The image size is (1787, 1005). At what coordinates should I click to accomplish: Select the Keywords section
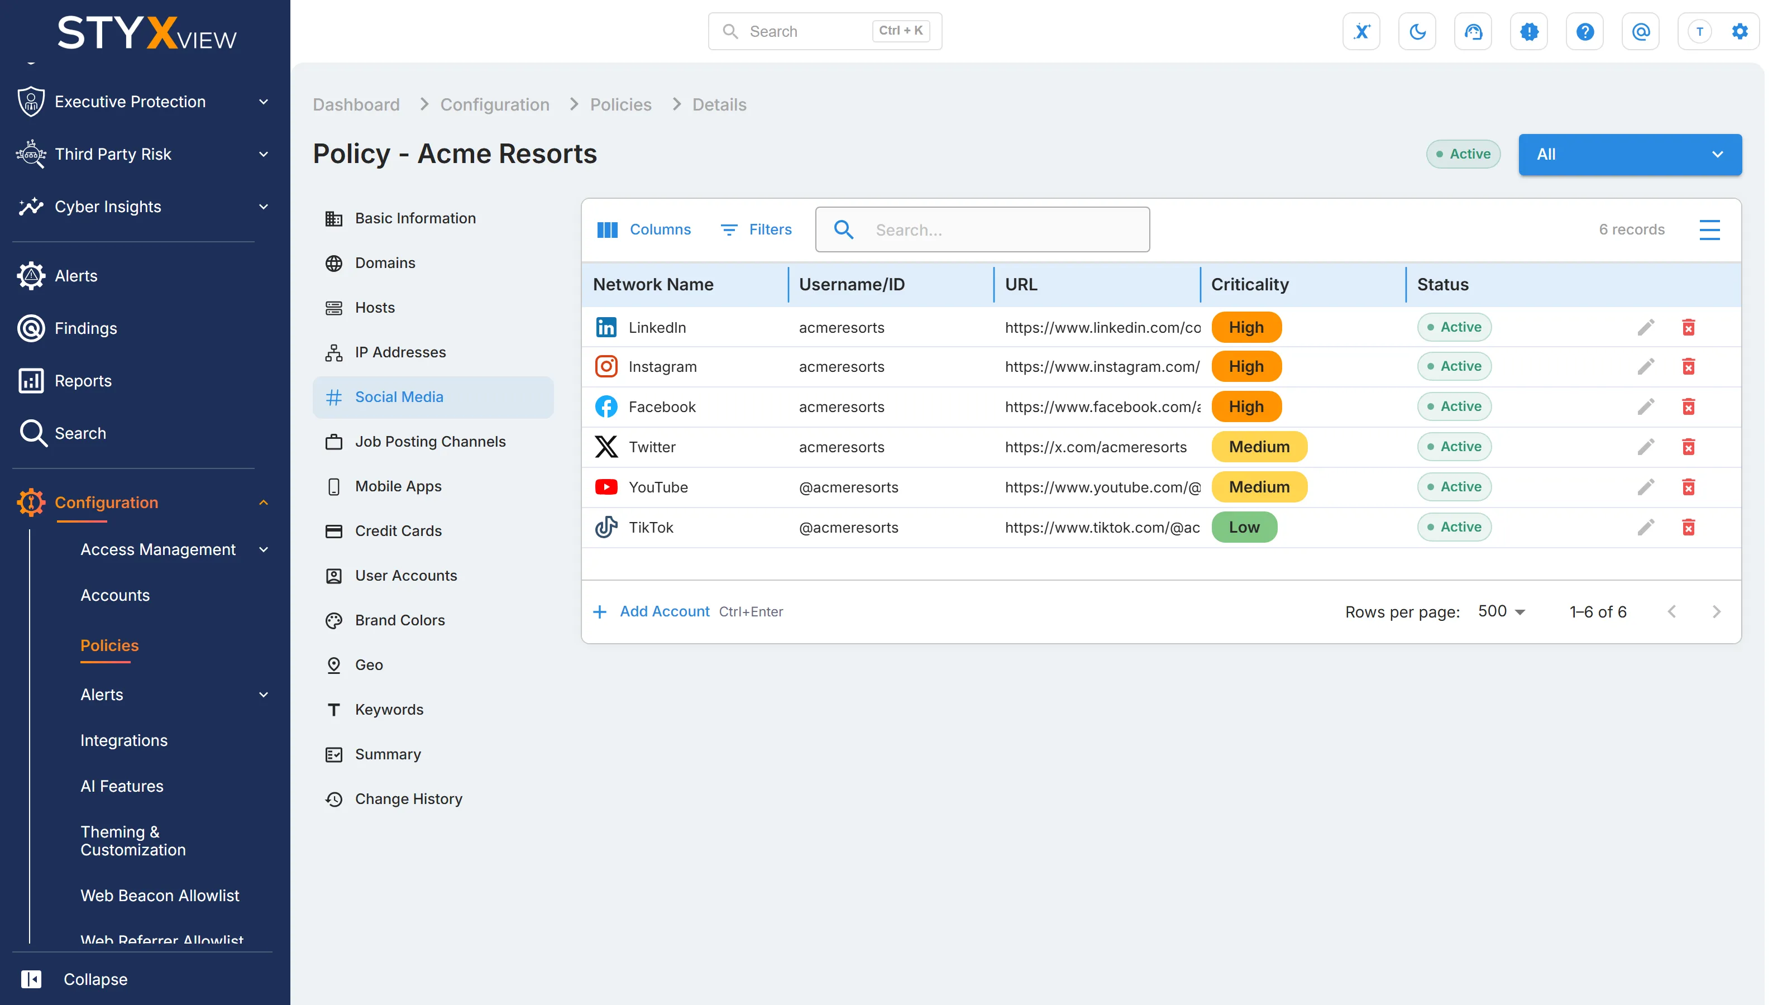(x=433, y=710)
